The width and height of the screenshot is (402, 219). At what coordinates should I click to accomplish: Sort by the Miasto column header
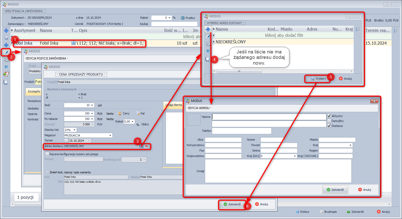point(286,29)
